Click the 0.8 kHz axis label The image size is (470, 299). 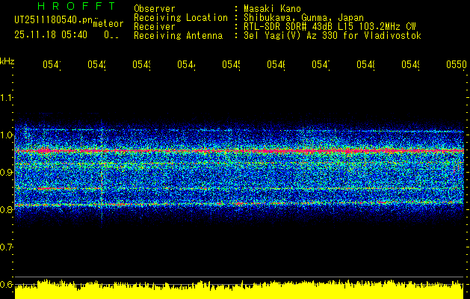click(x=7, y=209)
